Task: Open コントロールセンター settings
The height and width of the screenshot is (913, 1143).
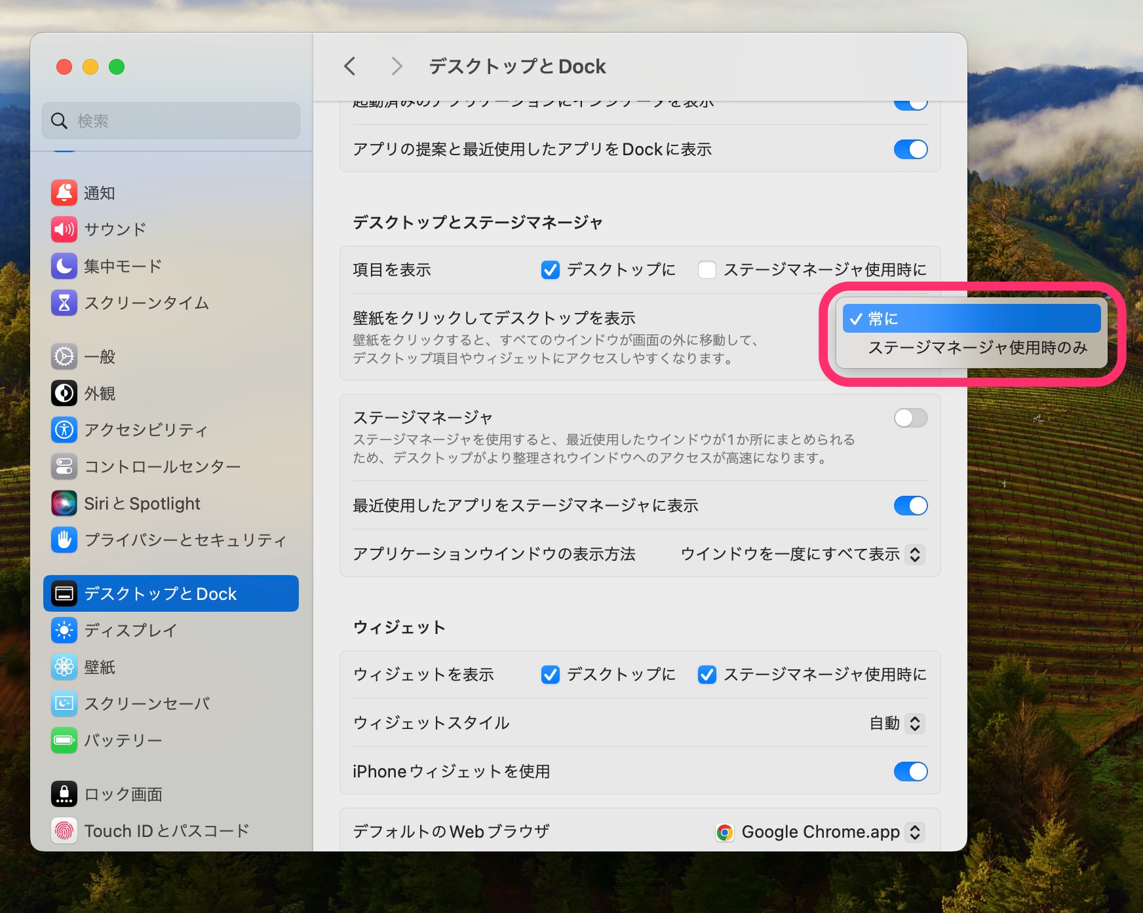Action: tap(171, 466)
